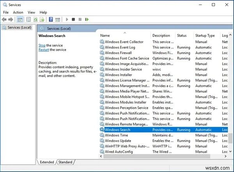Click the Export List toolbar icon
This screenshot has height=172, width=234.
click(x=42, y=19)
